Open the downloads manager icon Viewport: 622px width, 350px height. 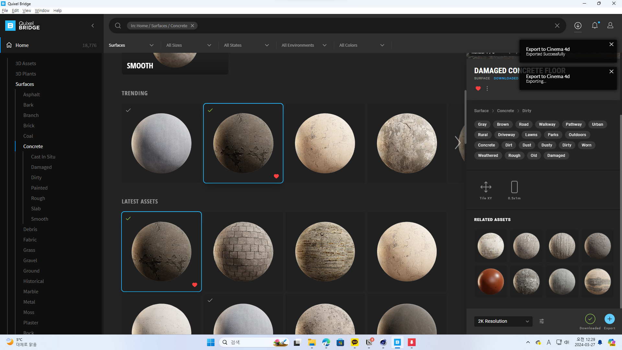pos(578,26)
